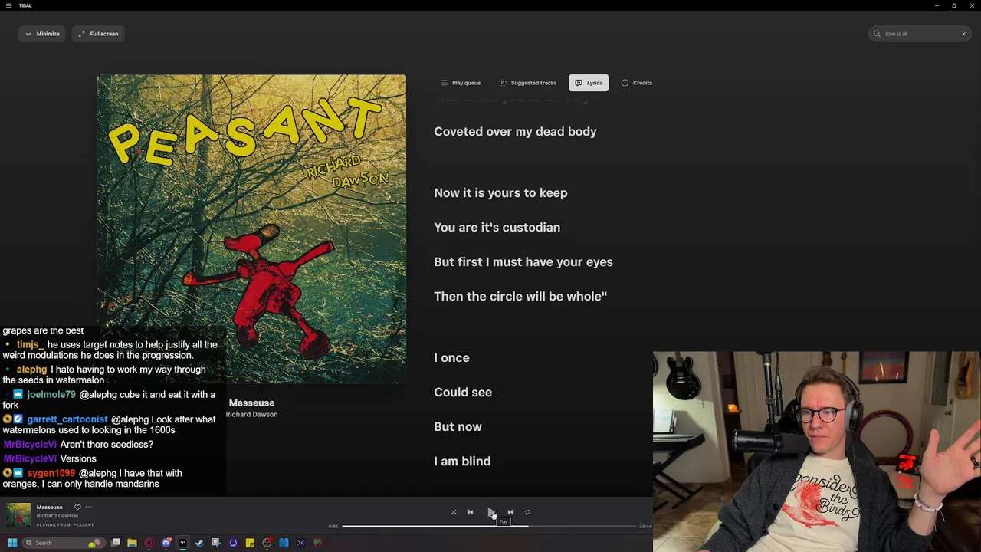Open PLAYING FROM: PEASANT link
The image size is (981, 552).
(65, 525)
